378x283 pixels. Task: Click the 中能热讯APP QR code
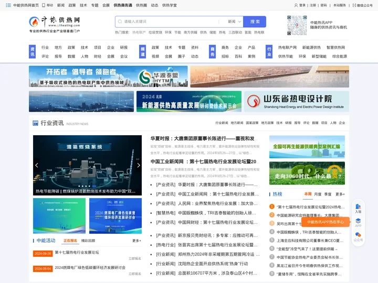pyautogui.click(x=297, y=25)
